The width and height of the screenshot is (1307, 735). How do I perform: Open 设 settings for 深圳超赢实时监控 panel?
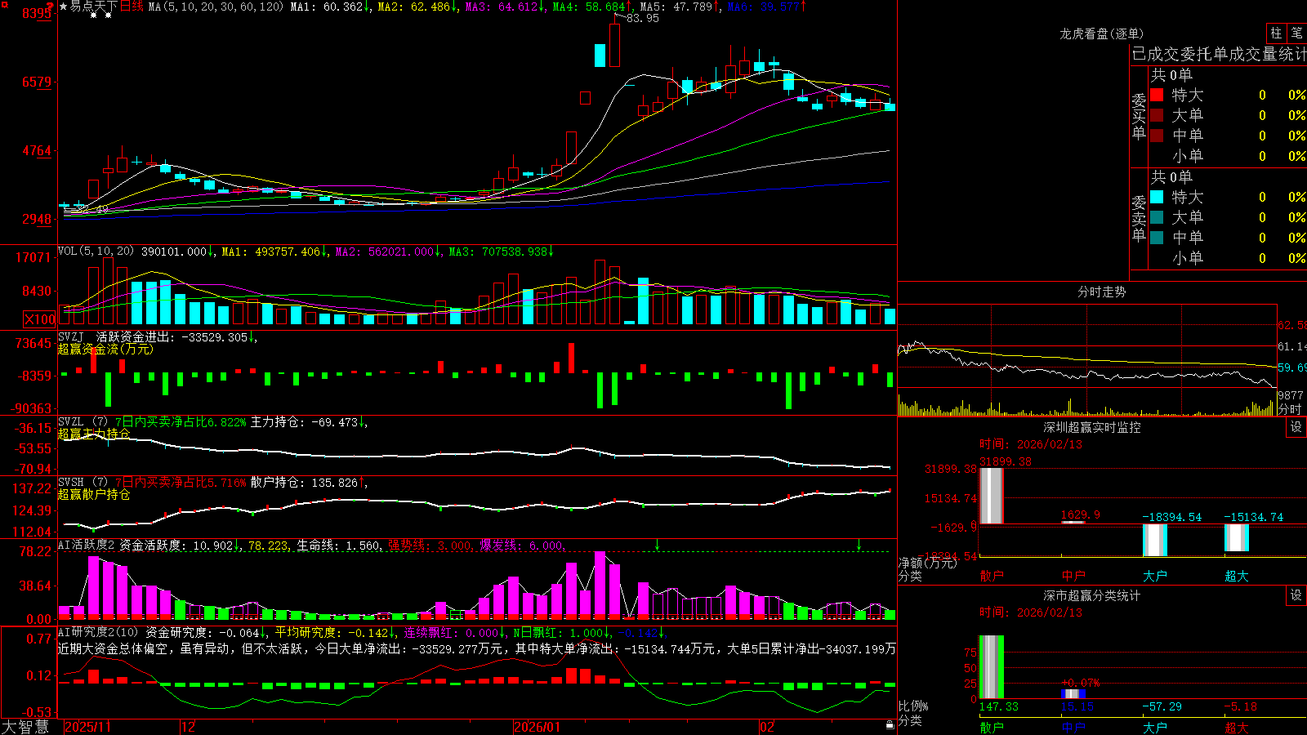coord(1296,427)
